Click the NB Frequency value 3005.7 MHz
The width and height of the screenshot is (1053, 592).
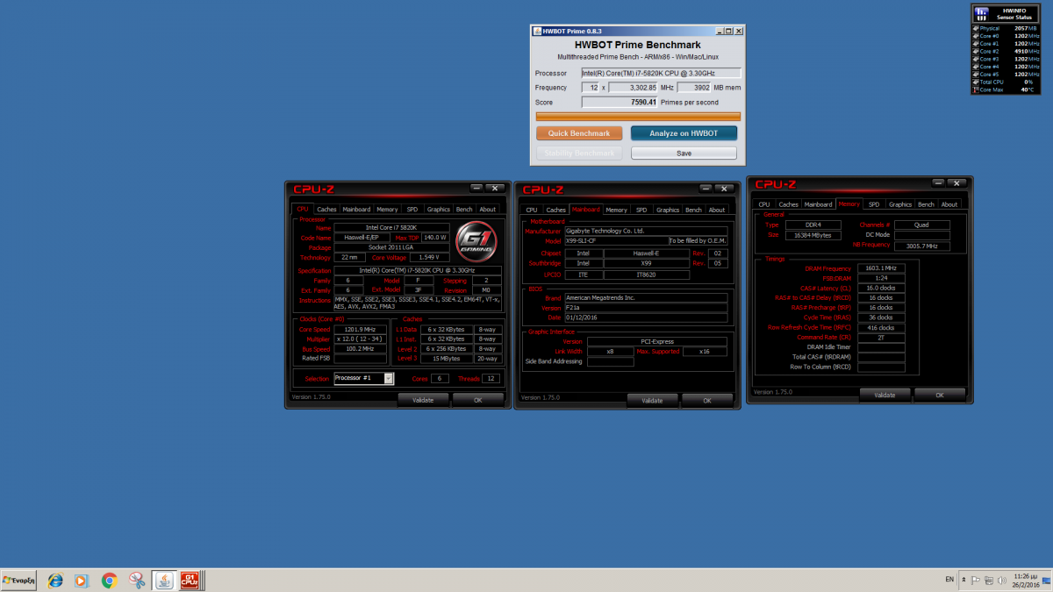[x=921, y=246]
